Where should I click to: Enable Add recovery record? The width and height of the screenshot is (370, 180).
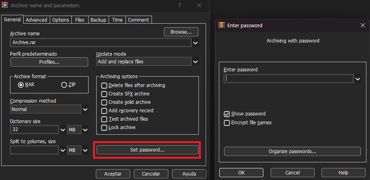[104, 111]
